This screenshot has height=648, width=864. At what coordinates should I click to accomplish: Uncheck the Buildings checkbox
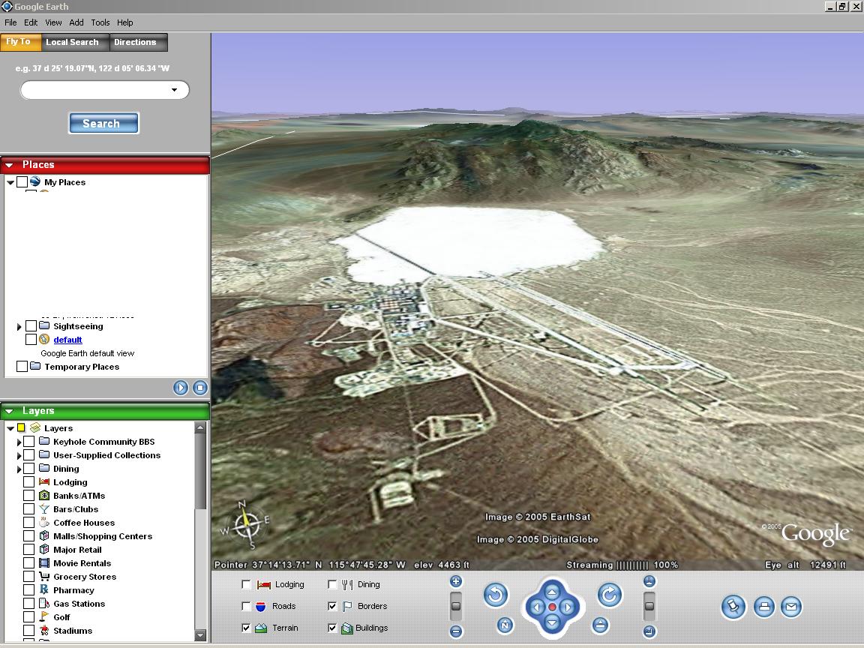click(x=332, y=628)
